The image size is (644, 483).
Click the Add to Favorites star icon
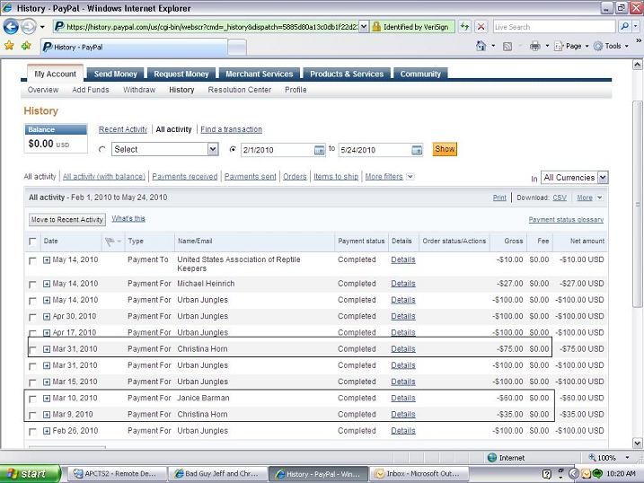pyautogui.click(x=26, y=46)
